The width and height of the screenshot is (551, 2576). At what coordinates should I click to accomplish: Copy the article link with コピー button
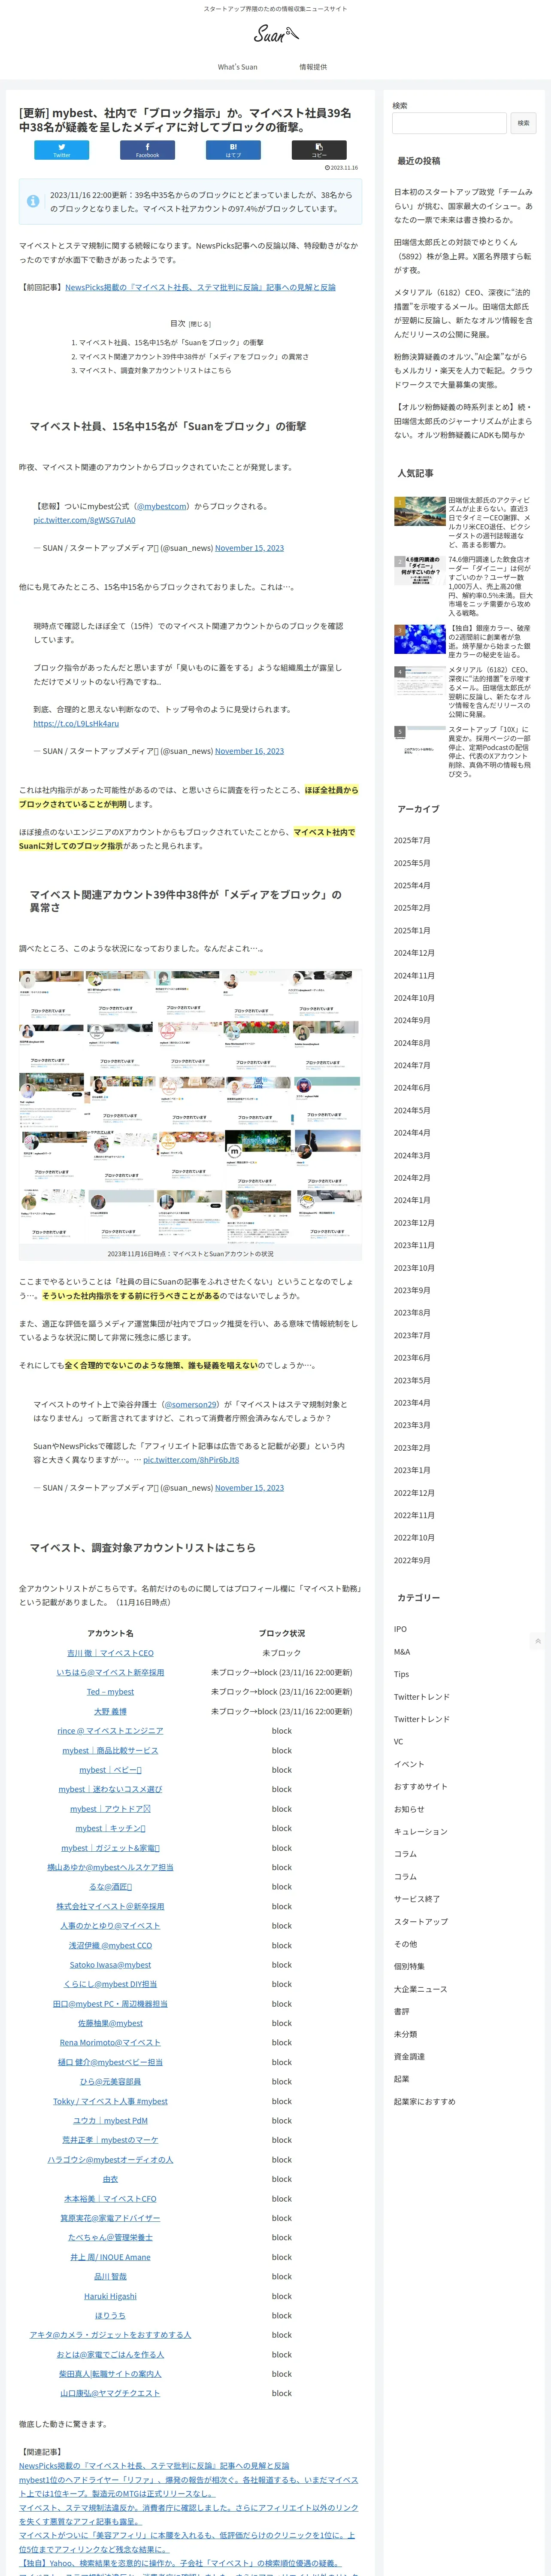tap(319, 150)
